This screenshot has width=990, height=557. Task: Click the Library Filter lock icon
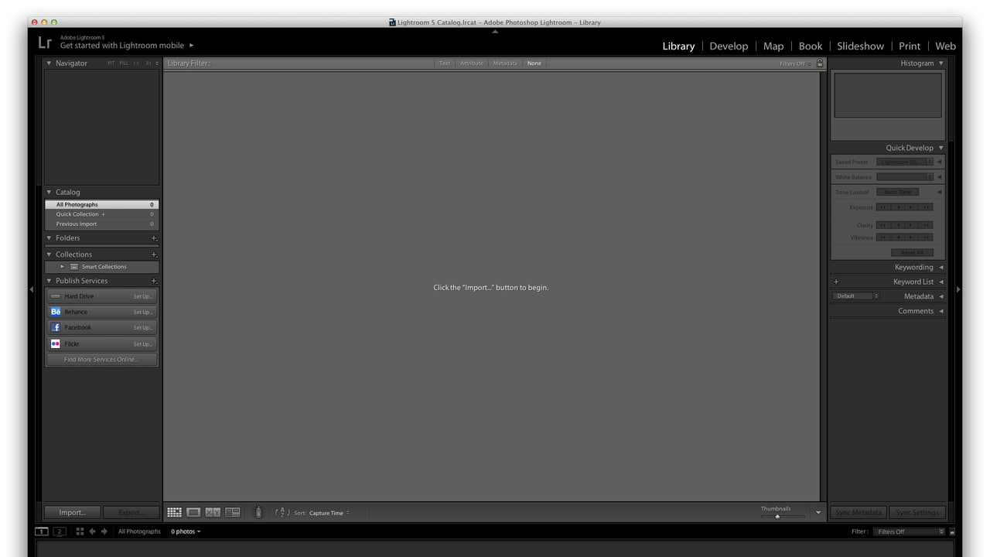tap(820, 63)
